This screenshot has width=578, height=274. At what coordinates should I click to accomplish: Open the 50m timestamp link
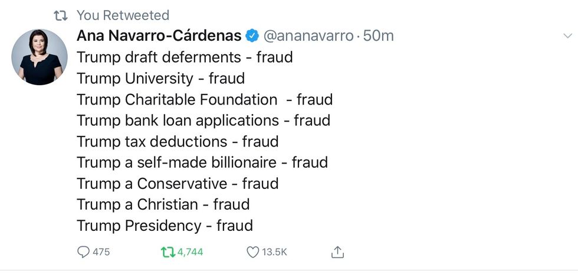(378, 36)
